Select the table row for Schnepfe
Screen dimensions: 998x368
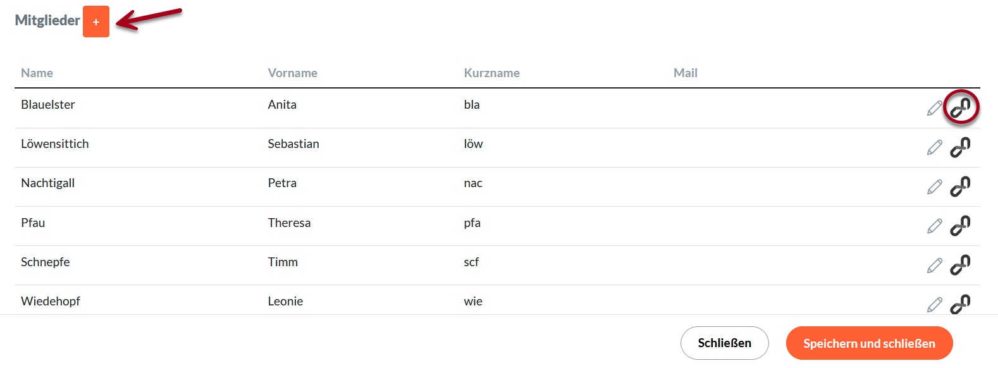(379, 262)
